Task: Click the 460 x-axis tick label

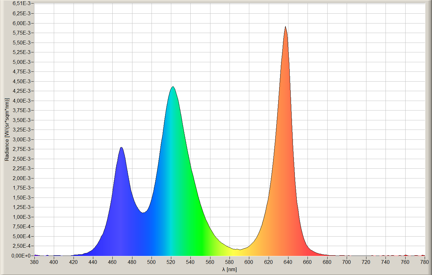Action: click(x=112, y=262)
